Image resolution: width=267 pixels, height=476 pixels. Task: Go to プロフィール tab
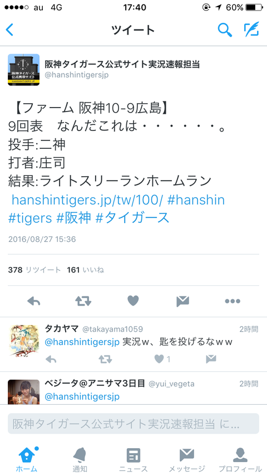click(240, 459)
